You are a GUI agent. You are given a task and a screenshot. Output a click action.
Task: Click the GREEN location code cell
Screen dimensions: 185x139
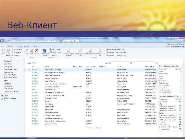(88, 95)
